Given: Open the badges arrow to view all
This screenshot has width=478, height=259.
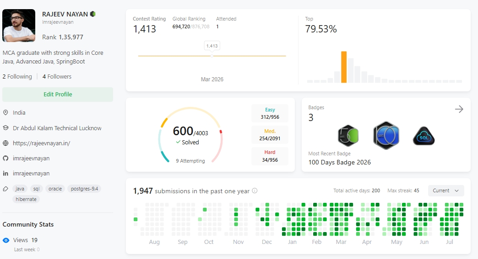Looking at the screenshot, I should pos(459,109).
